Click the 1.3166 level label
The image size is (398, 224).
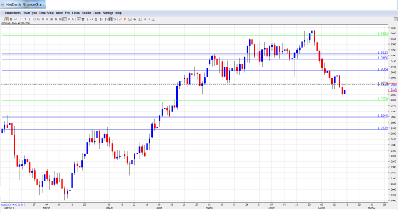(383, 58)
